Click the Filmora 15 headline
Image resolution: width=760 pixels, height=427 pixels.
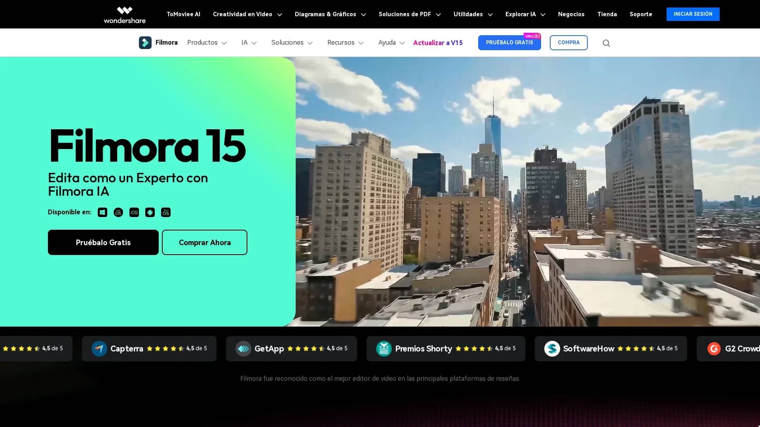[147, 145]
